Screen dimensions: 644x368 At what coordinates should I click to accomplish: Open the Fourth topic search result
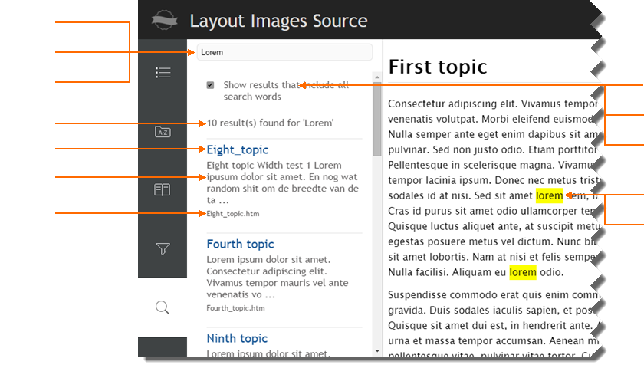point(240,244)
